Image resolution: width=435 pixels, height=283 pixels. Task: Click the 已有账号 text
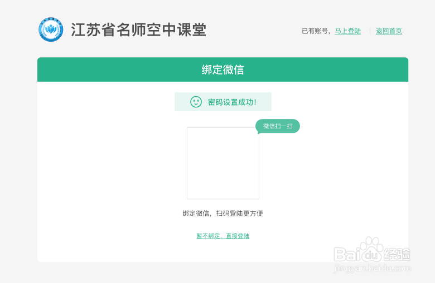coord(315,31)
